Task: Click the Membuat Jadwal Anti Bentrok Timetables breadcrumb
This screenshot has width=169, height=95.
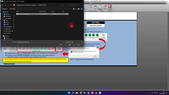Action: tap(26, 5)
